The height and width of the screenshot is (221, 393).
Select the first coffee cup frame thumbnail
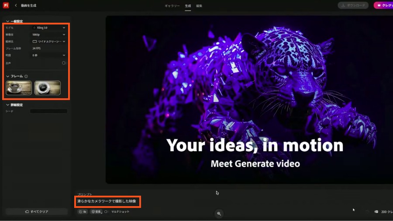click(x=19, y=88)
